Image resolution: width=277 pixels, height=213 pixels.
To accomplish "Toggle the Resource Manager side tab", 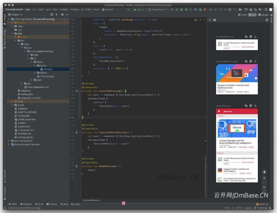I will pyautogui.click(x=5, y=39).
